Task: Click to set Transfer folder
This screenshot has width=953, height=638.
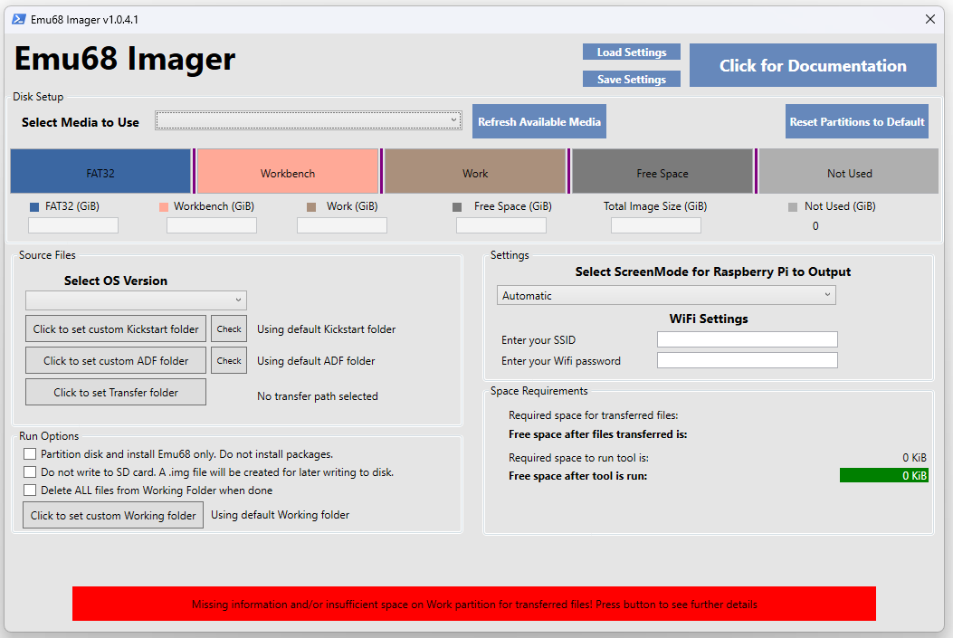Action: coord(116,392)
